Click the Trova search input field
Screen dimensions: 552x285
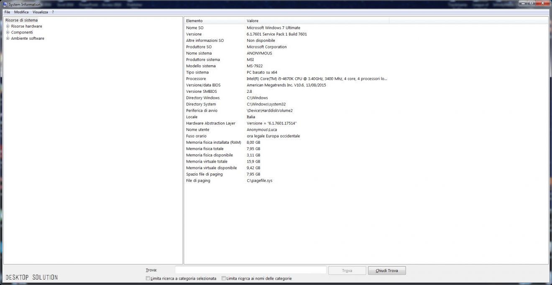[x=250, y=270]
